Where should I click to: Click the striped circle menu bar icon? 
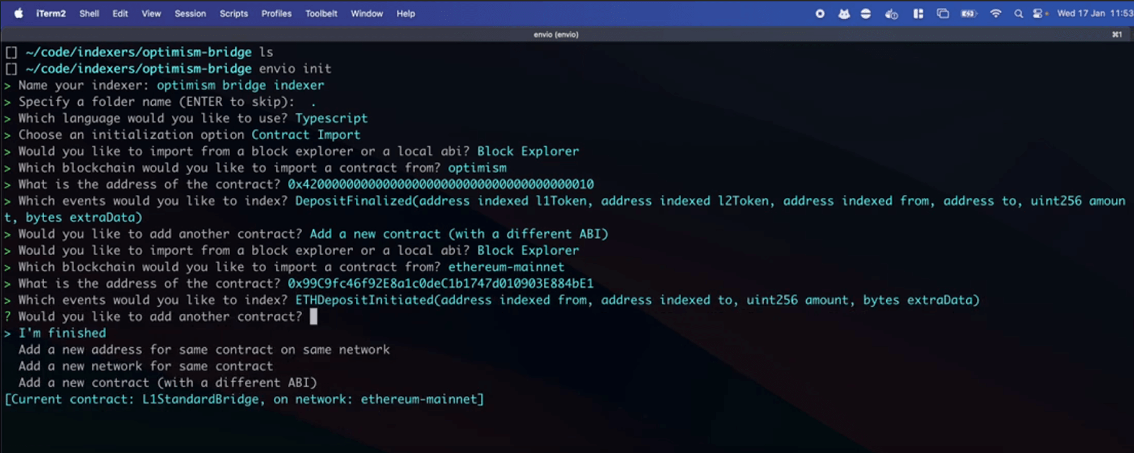coord(866,14)
